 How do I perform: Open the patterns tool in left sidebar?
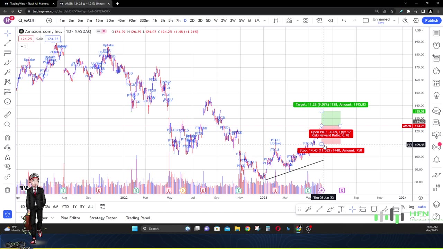point(7,82)
